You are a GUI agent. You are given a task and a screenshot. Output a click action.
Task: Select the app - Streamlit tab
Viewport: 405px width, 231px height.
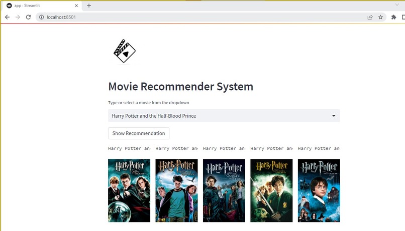pyautogui.click(x=42, y=6)
